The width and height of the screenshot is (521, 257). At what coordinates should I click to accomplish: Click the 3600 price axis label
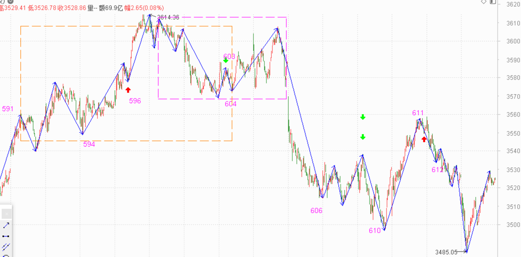513,42
